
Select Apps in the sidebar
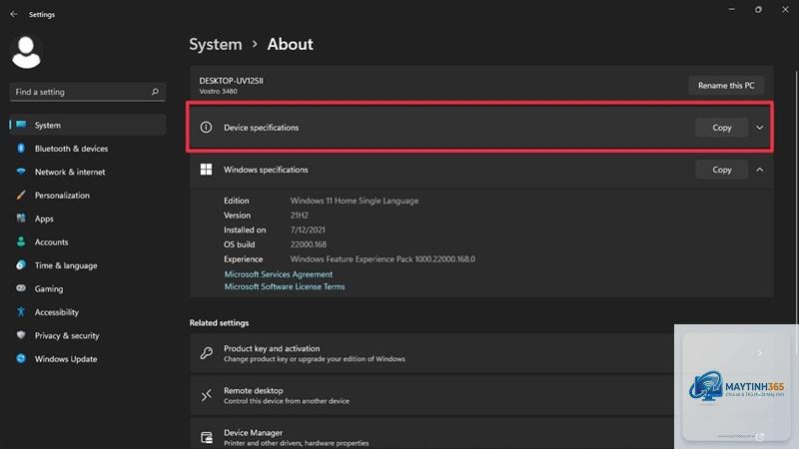pos(88,219)
